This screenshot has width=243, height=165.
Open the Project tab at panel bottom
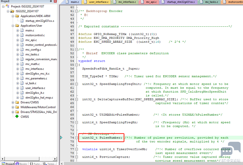point(8,163)
